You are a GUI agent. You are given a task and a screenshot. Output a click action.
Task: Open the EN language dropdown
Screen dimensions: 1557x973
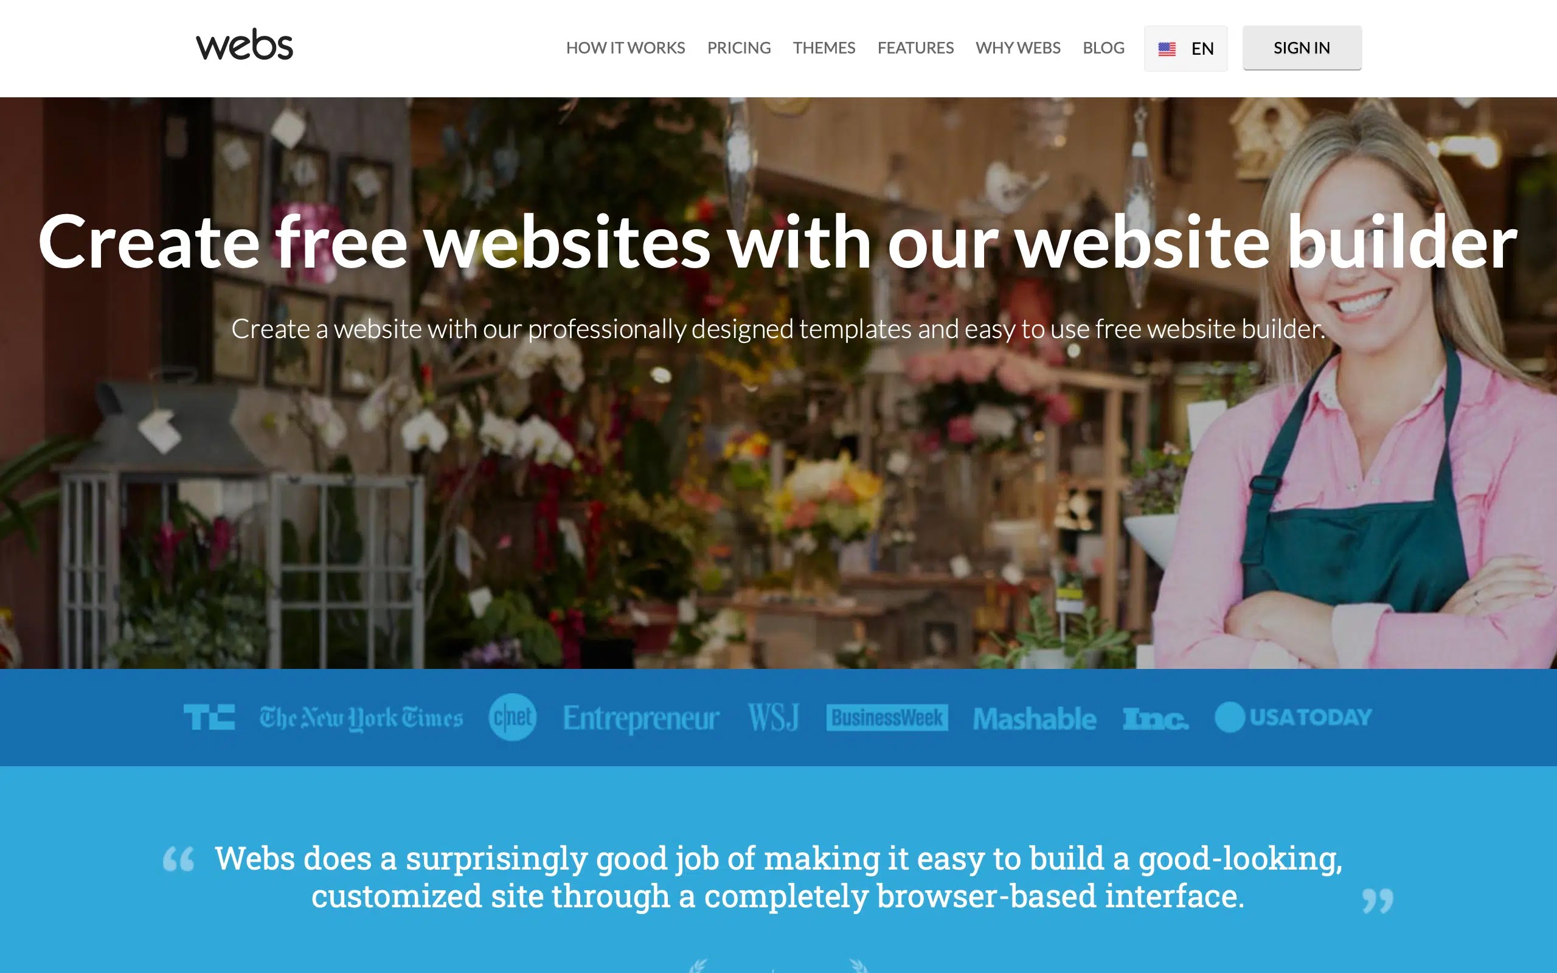(1185, 48)
